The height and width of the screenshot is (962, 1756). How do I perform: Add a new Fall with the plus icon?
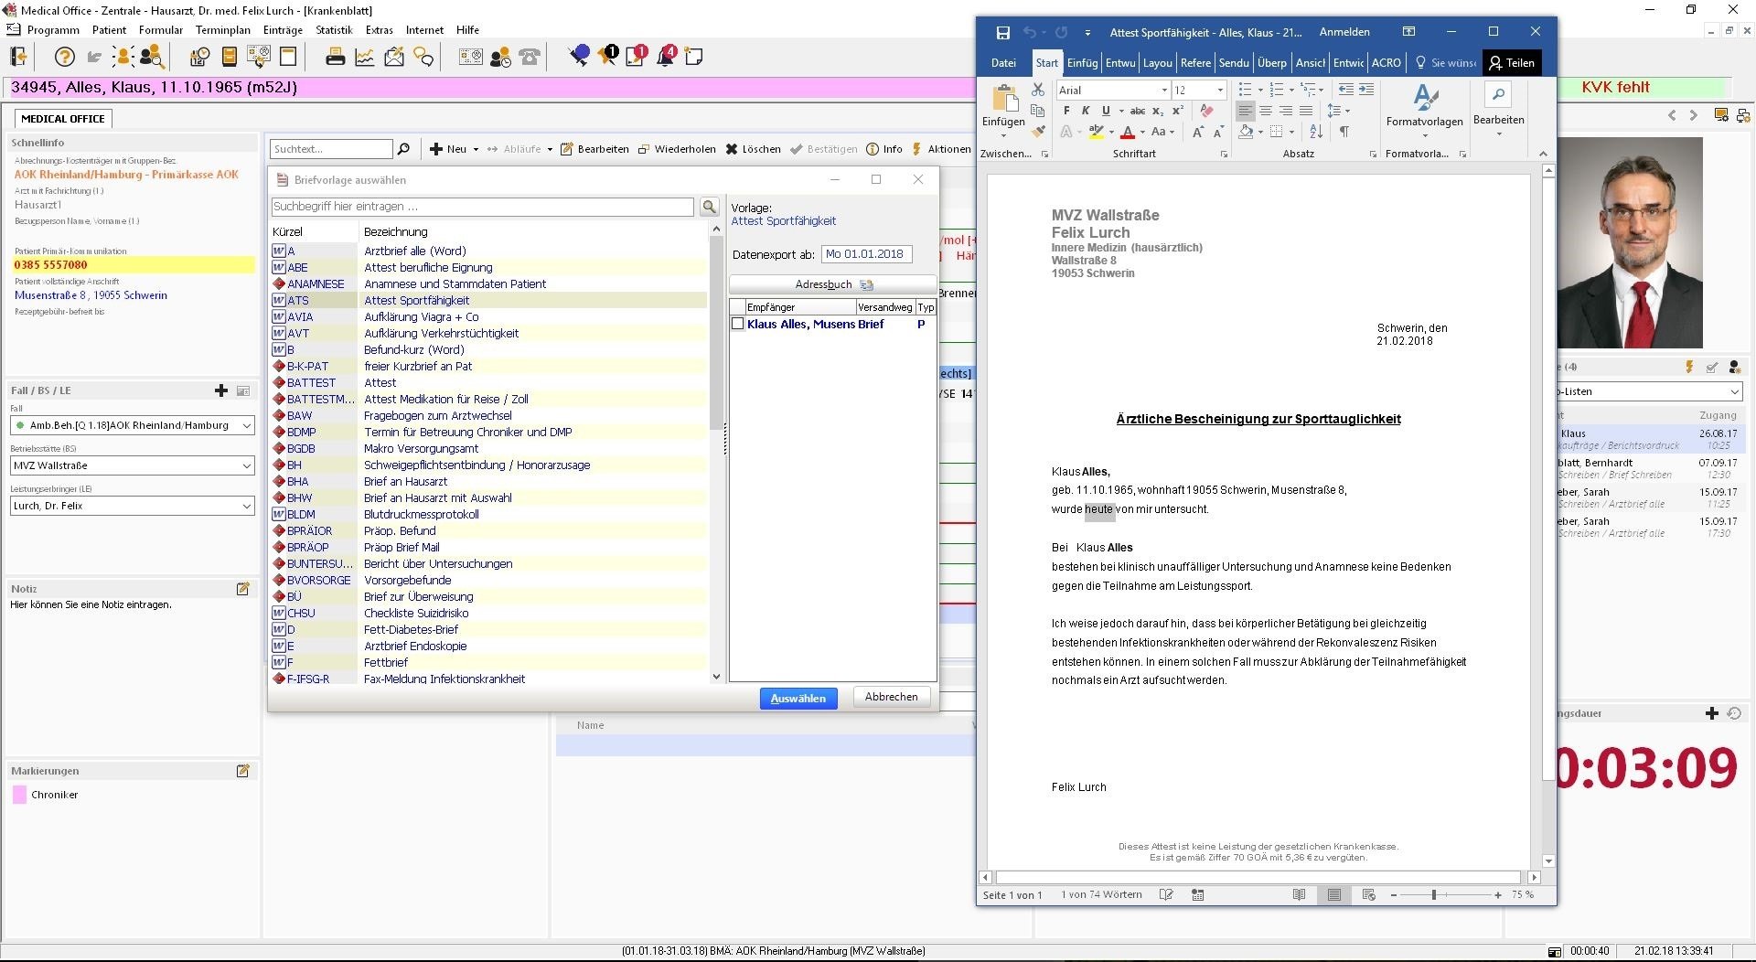click(x=221, y=390)
